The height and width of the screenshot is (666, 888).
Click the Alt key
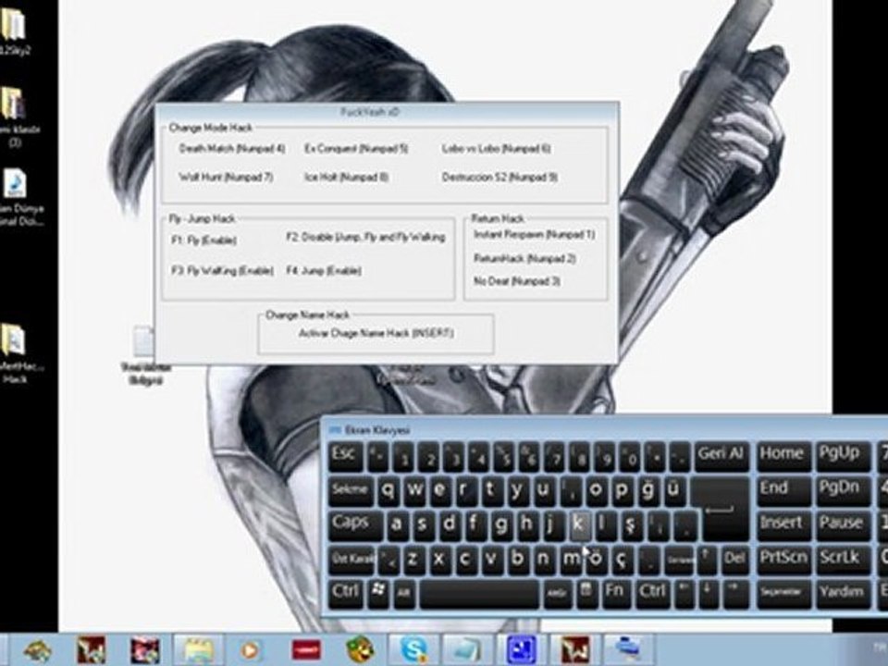(x=404, y=593)
